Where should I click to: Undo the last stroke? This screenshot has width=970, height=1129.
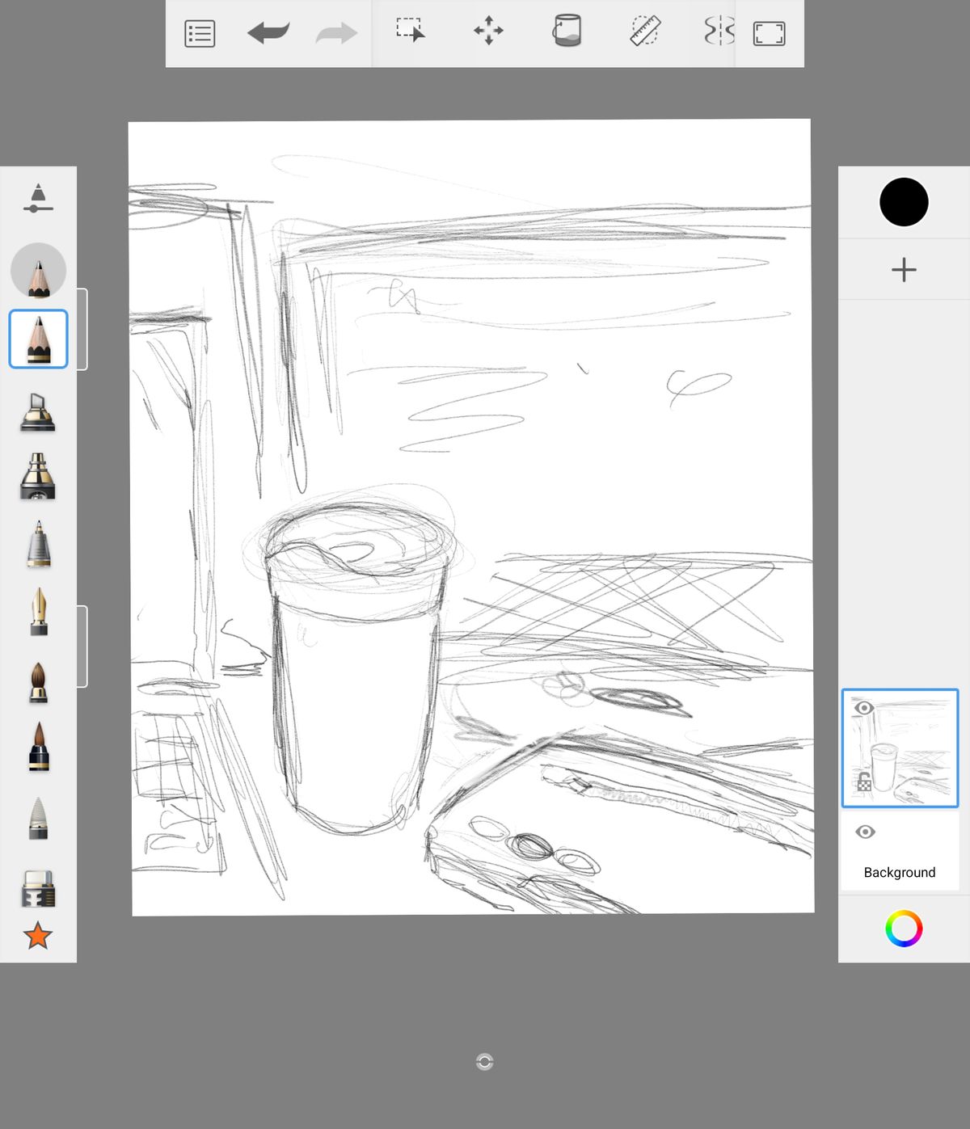pos(268,33)
